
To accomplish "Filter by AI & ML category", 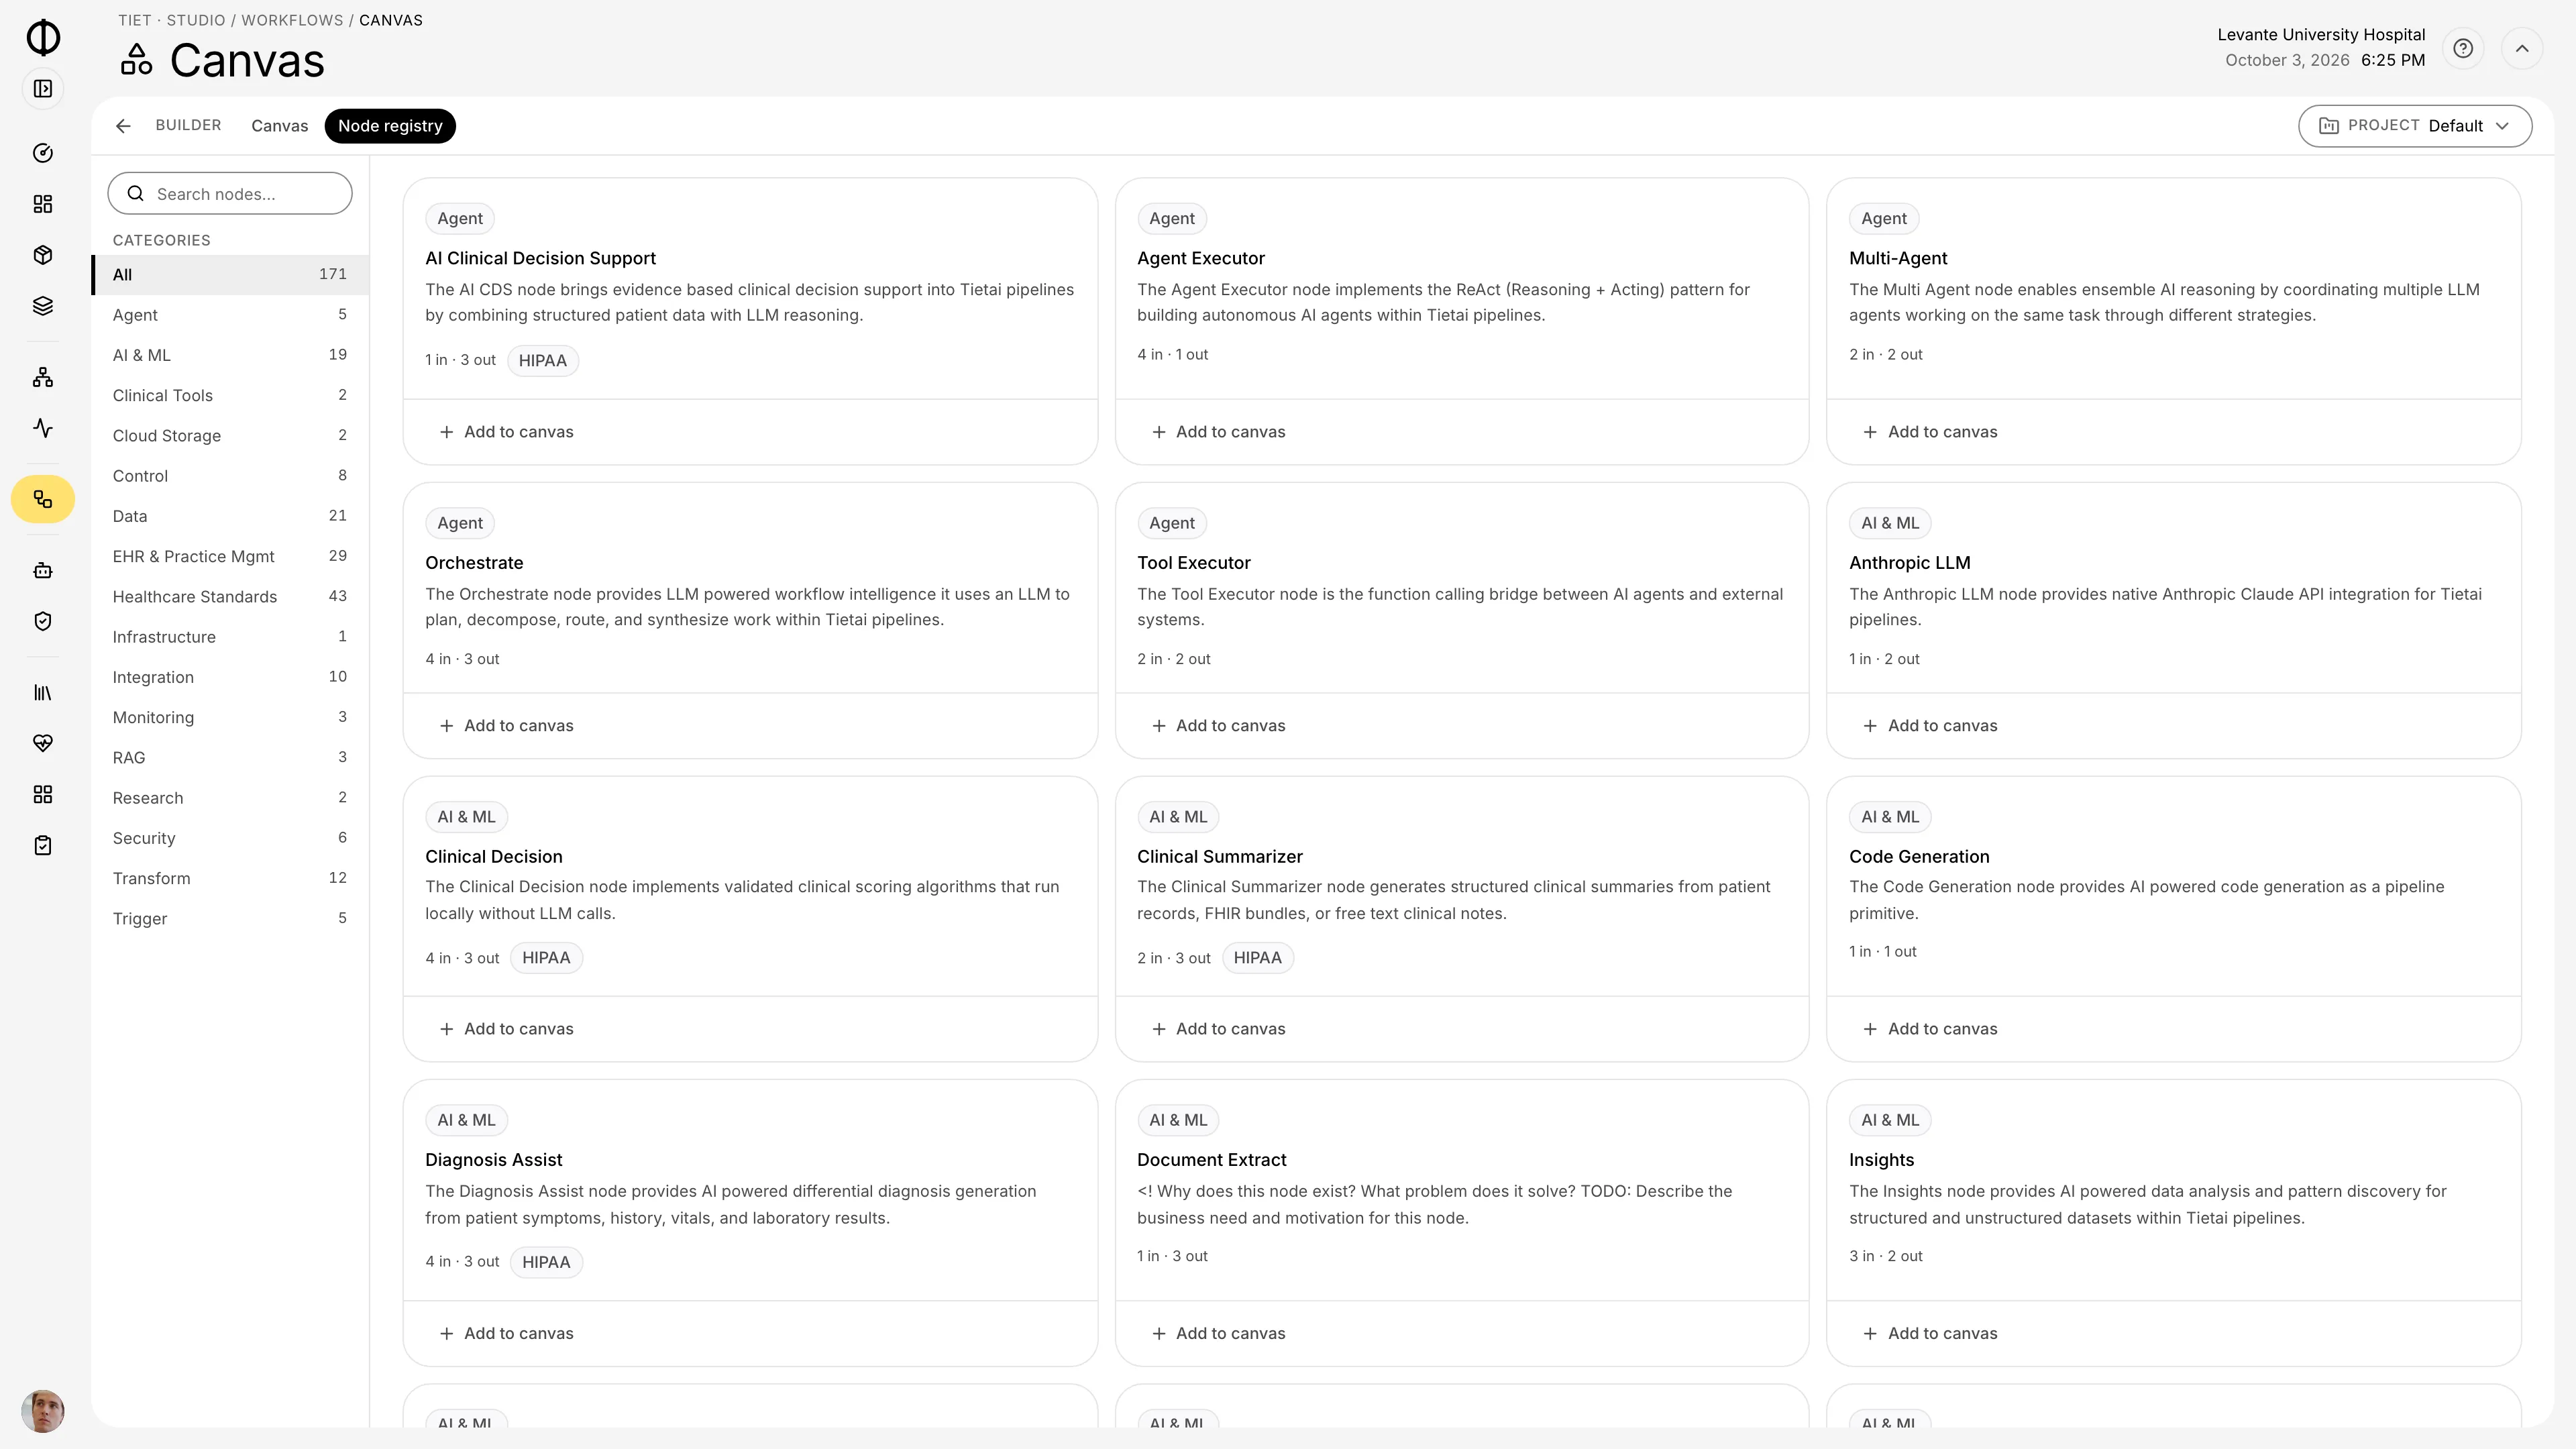I will [230, 355].
